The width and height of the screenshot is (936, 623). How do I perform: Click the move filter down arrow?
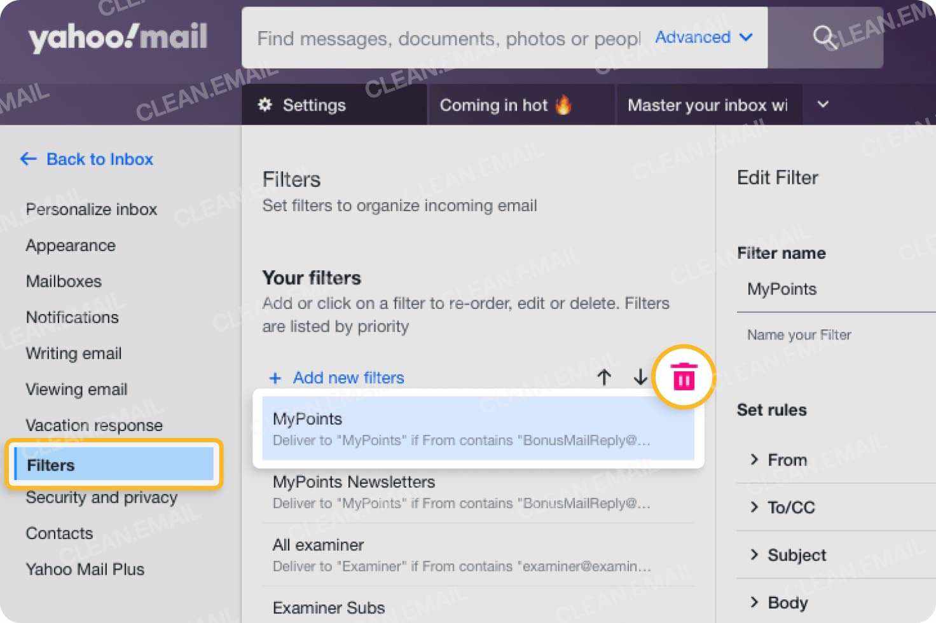tap(640, 377)
